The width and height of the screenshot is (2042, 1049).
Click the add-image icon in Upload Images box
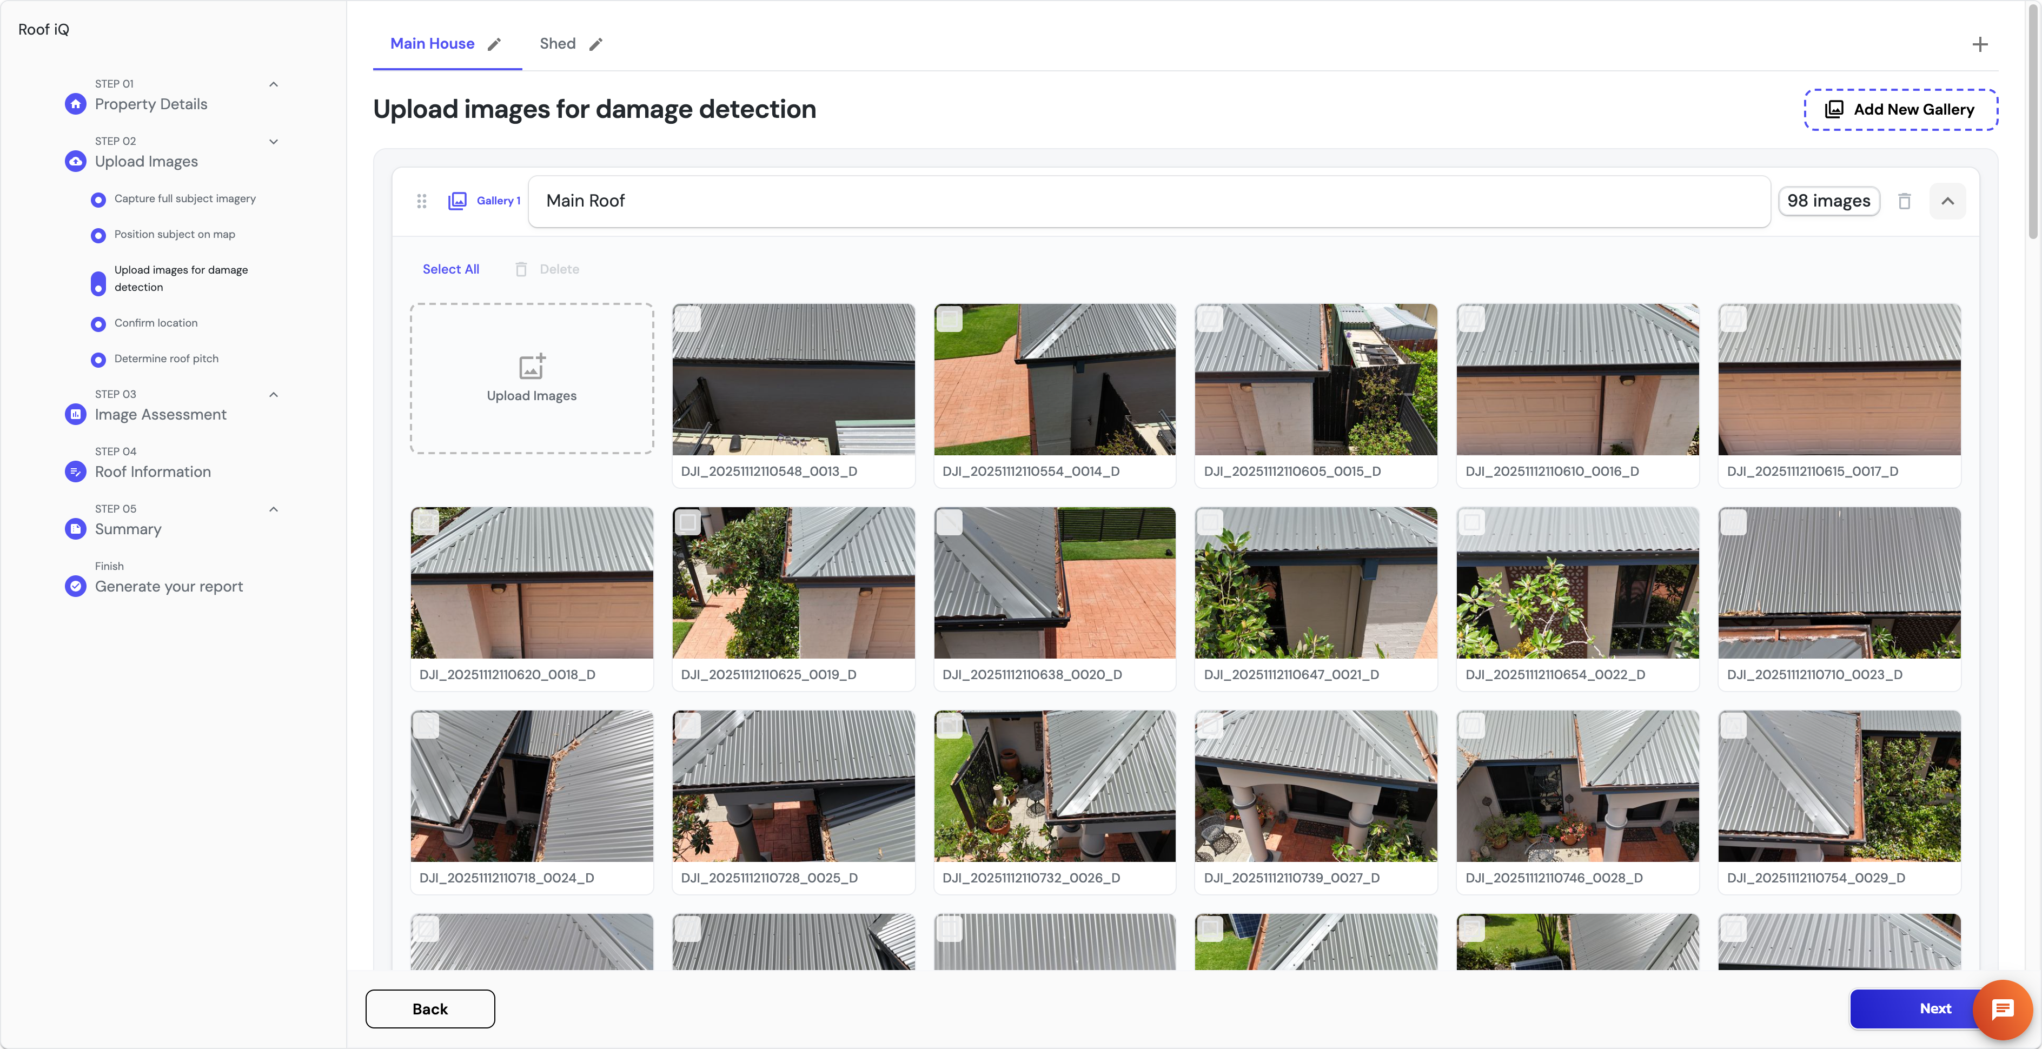(x=532, y=366)
